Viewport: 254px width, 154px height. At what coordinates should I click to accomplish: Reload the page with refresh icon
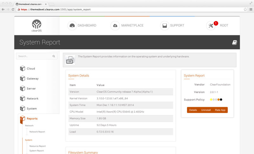coord(13,9)
